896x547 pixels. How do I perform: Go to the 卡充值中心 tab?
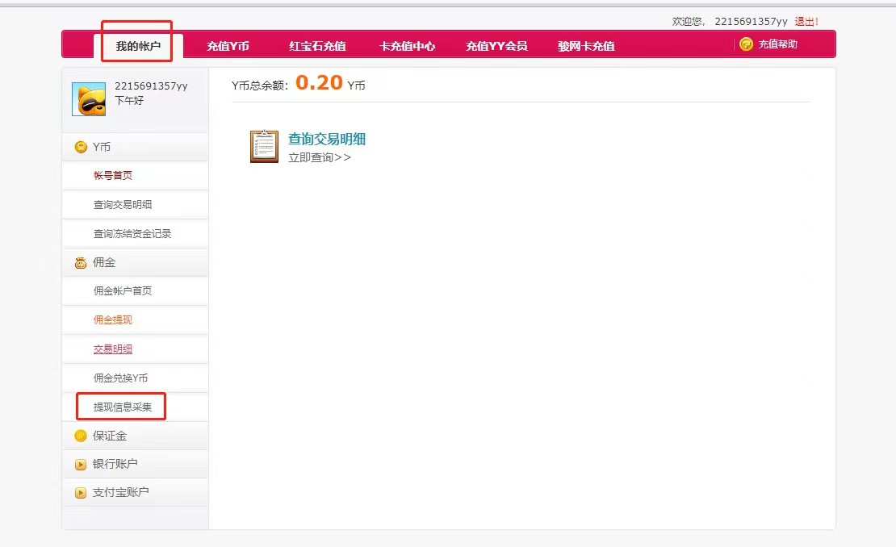(x=407, y=46)
